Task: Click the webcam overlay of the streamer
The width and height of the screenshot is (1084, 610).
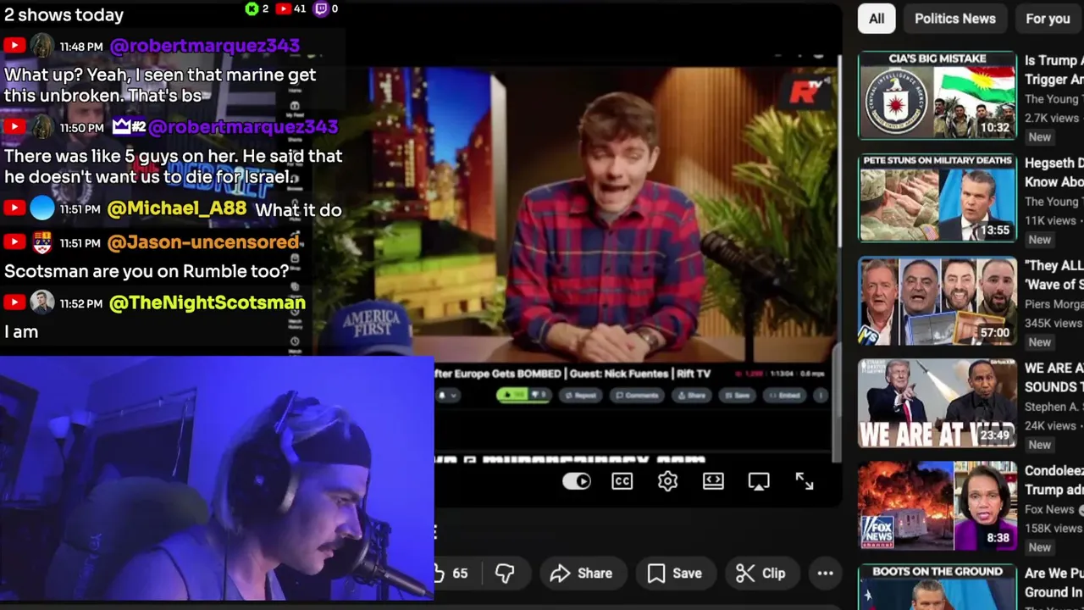Action: click(217, 479)
